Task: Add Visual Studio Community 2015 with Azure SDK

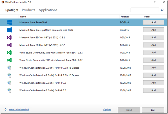Action: (x=154, y=60)
